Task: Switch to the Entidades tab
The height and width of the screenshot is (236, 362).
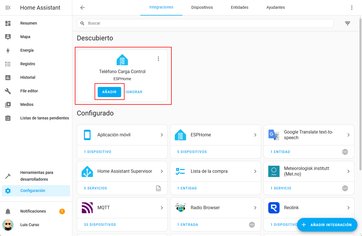Action: point(239,8)
